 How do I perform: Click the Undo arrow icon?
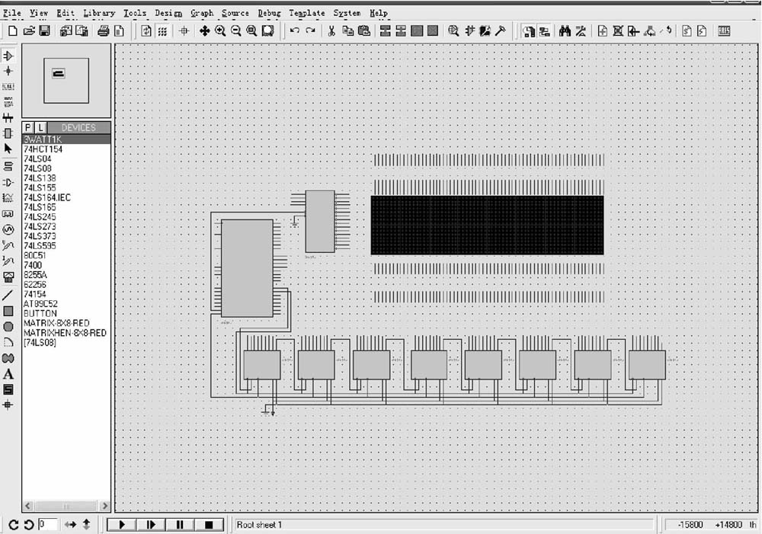pyautogui.click(x=294, y=31)
